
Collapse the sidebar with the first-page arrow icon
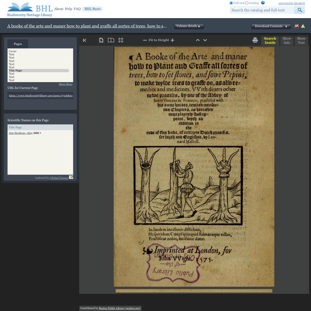[85, 40]
